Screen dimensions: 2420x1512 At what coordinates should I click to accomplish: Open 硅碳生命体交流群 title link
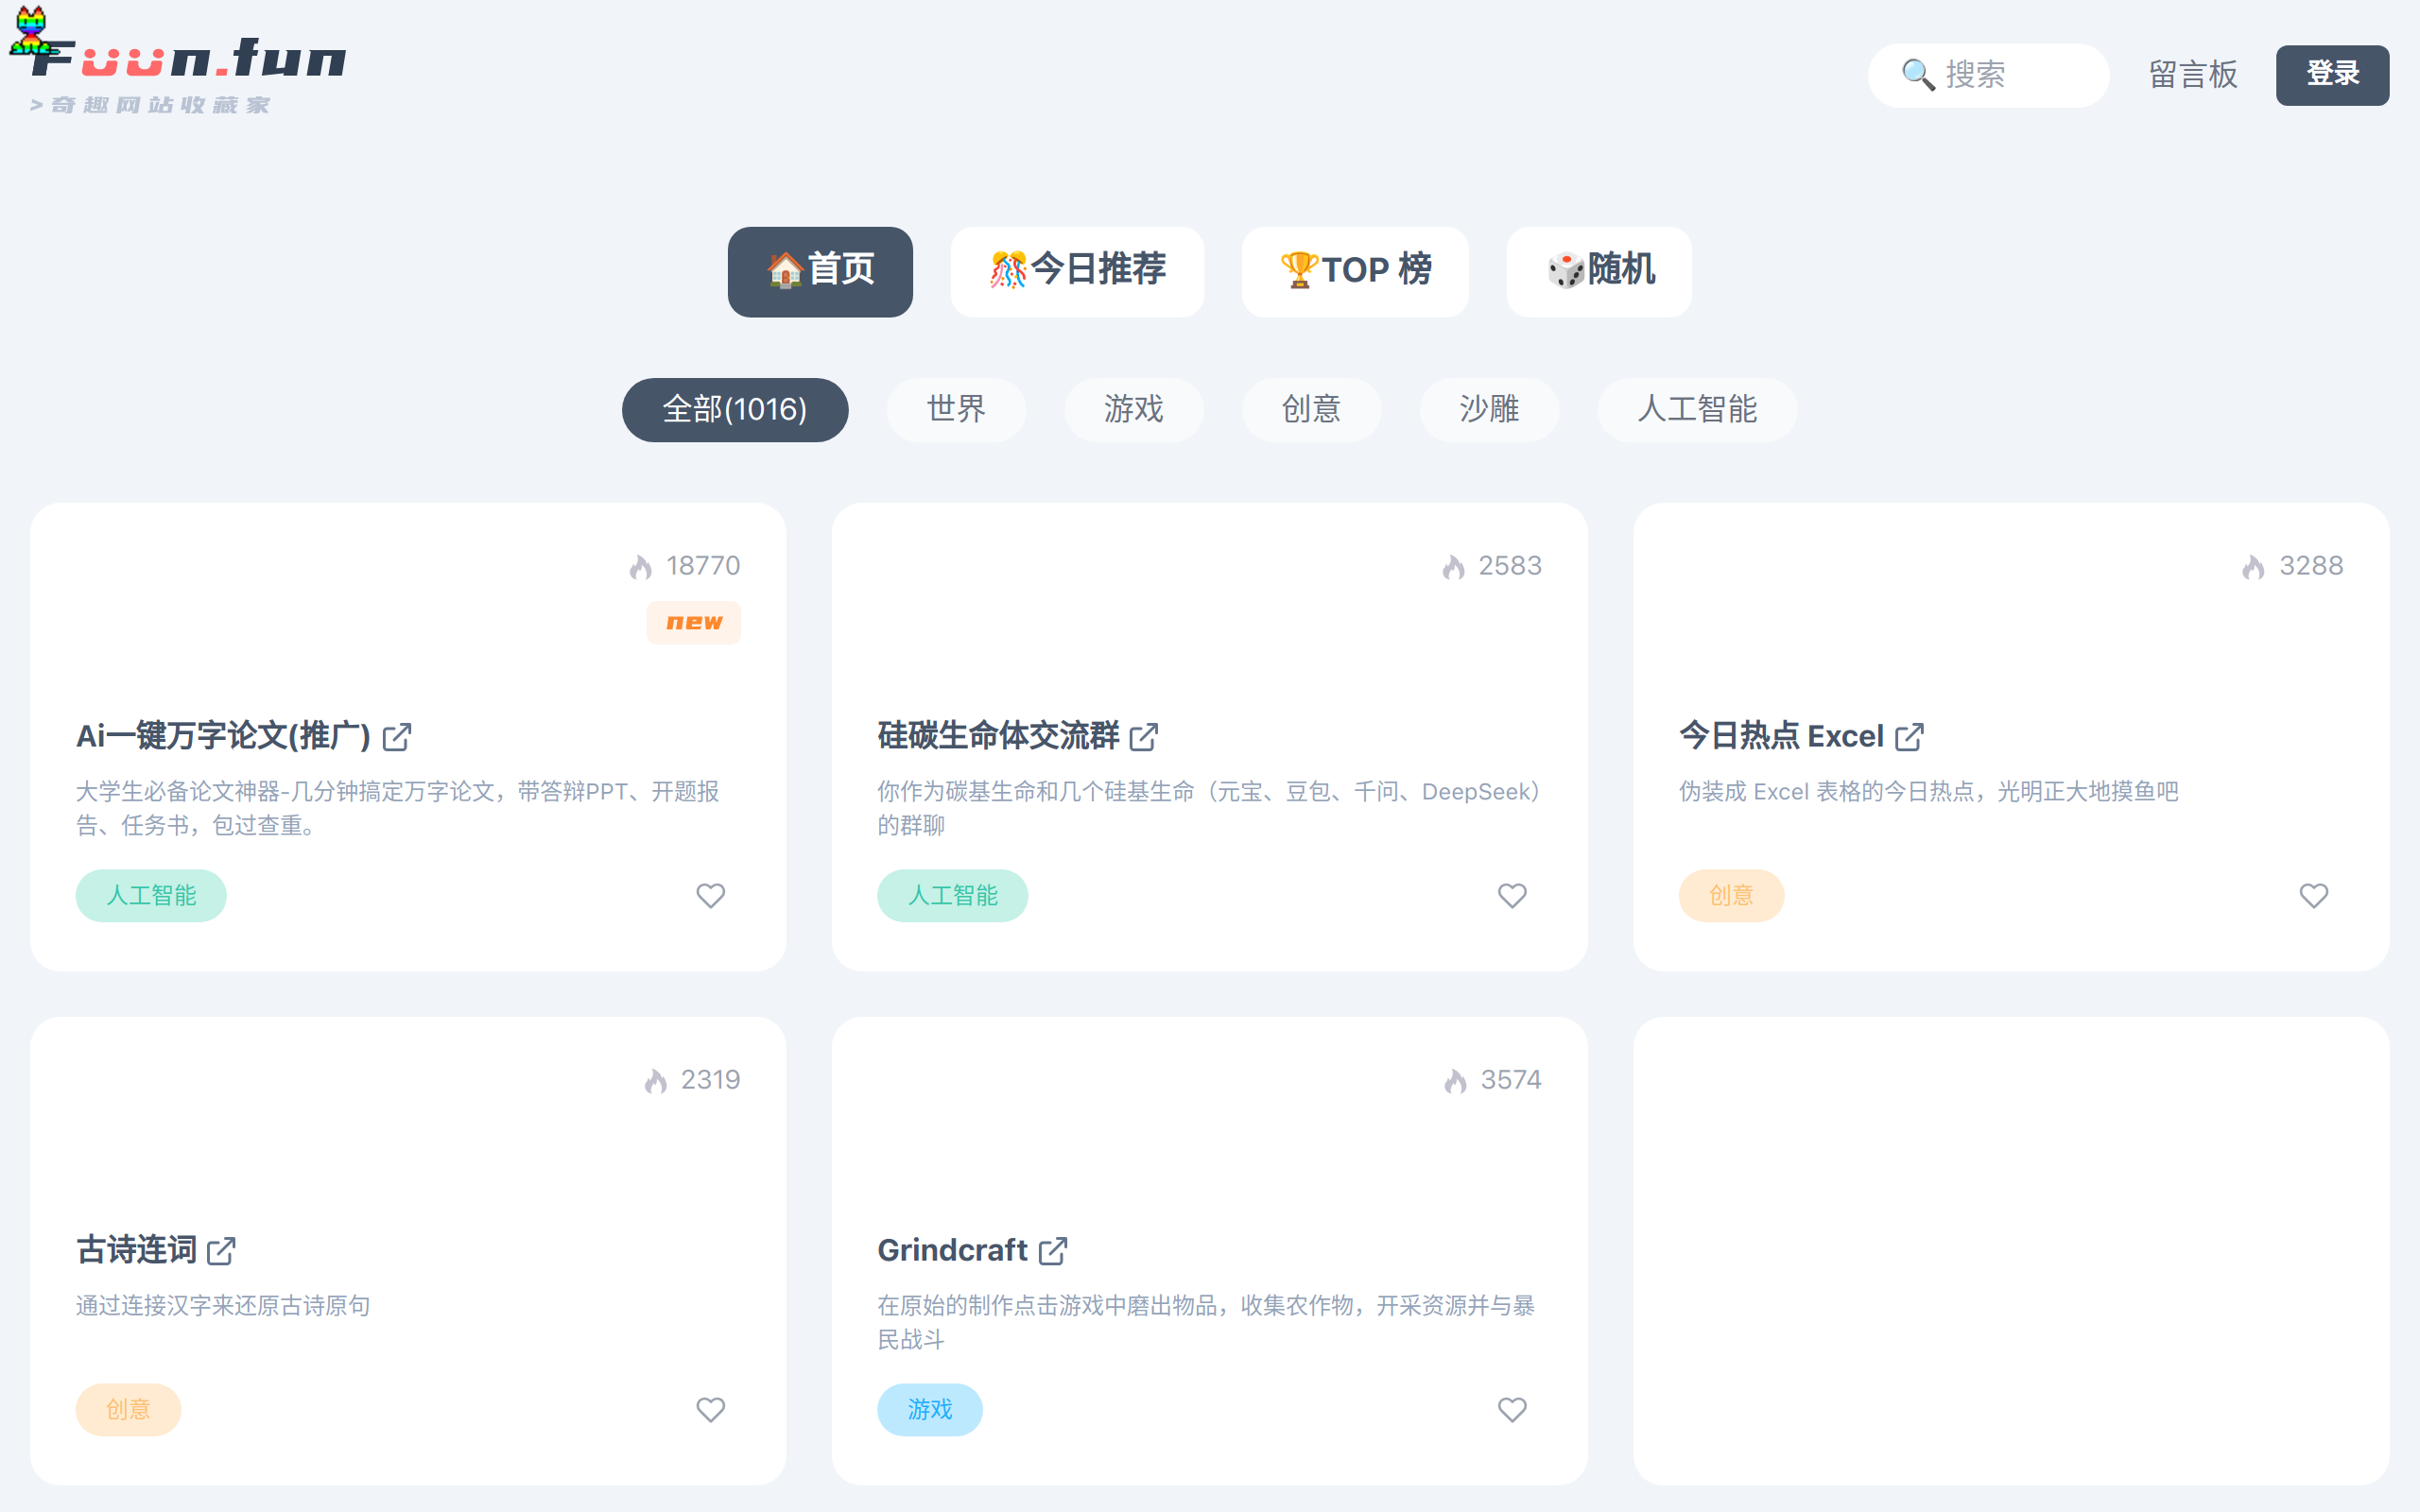(998, 736)
